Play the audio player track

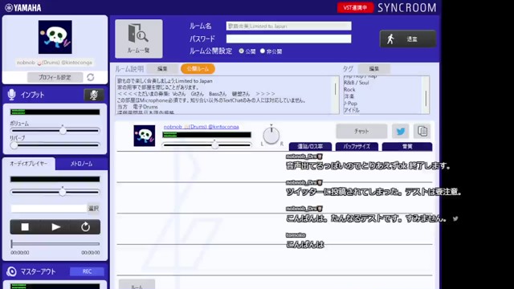tap(55, 226)
